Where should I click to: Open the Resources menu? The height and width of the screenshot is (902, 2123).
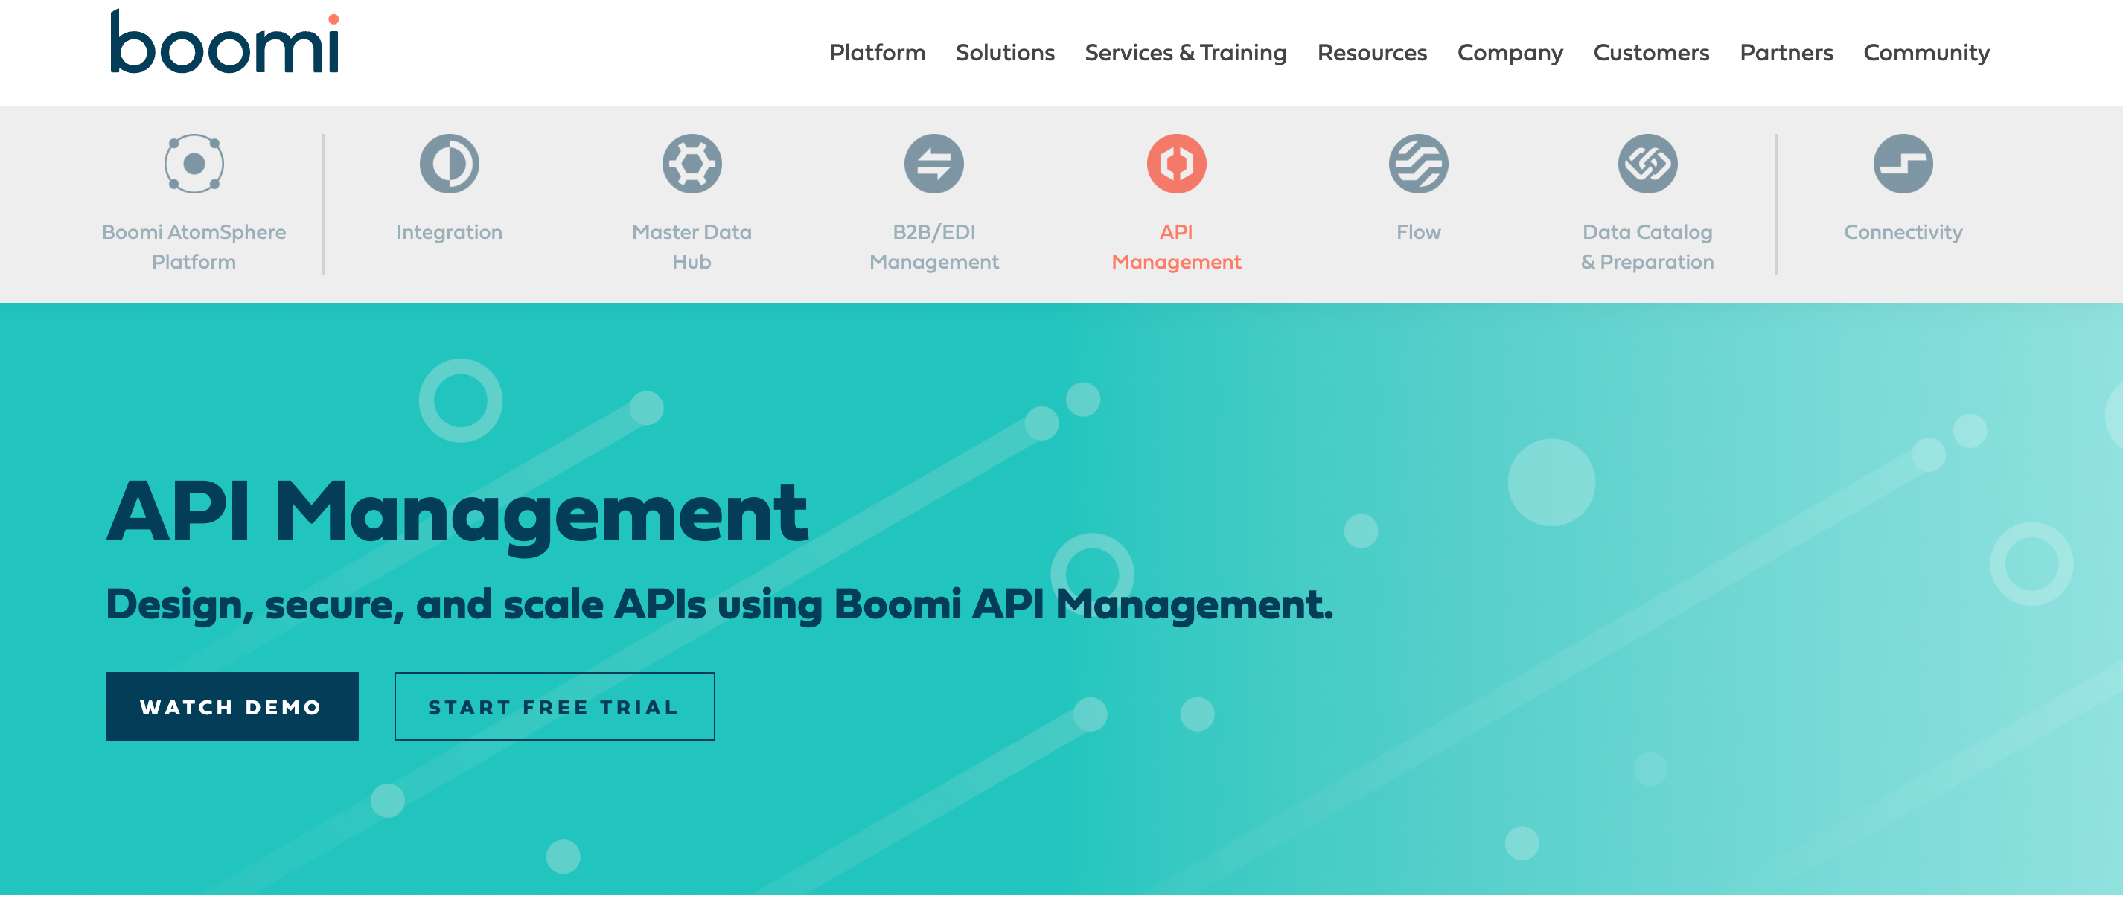(x=1371, y=53)
